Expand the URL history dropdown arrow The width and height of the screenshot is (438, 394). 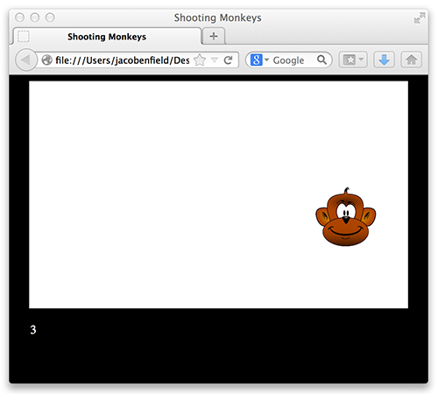pyautogui.click(x=215, y=60)
